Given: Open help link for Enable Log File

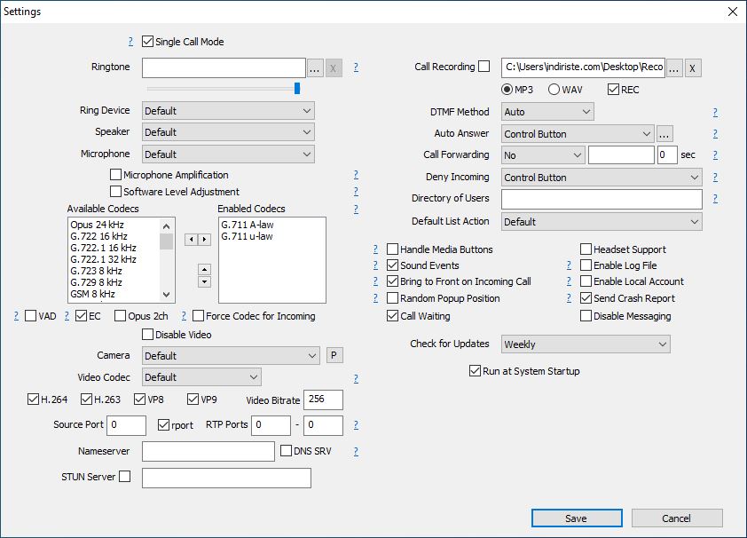Looking at the screenshot, I should (569, 265).
